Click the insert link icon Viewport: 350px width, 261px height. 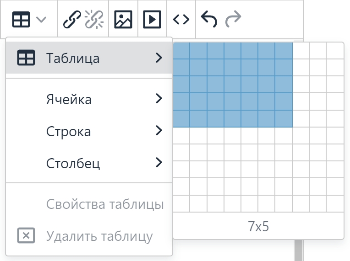(x=72, y=19)
